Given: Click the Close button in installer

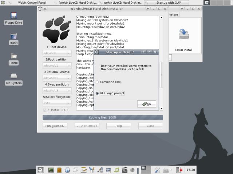Looking at the screenshot, I should 150,126.
